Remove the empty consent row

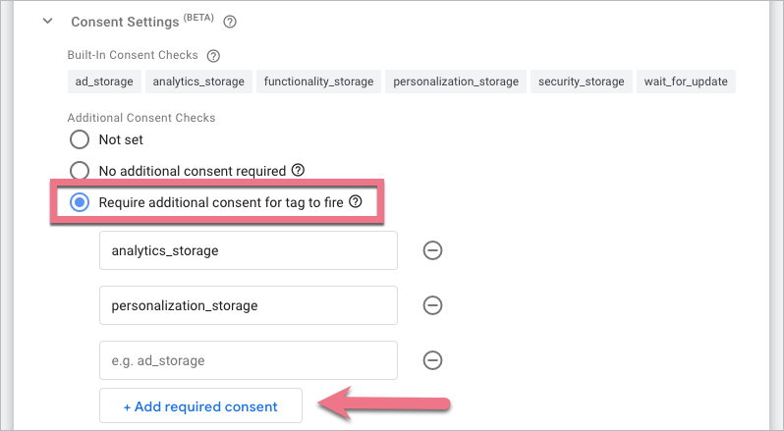pos(431,360)
